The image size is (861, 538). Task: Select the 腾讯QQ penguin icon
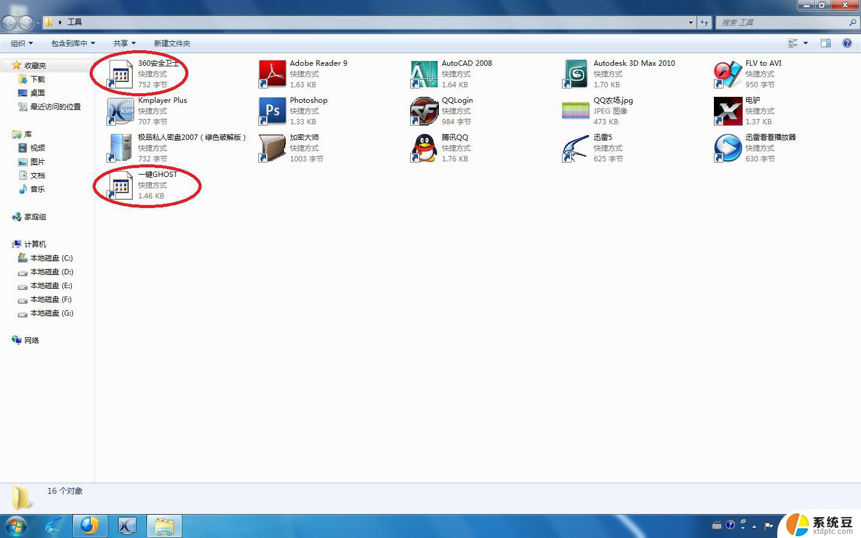(x=425, y=148)
